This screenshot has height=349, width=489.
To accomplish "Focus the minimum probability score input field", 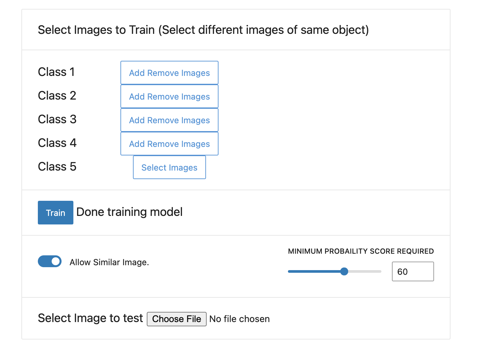I will pos(413,271).
